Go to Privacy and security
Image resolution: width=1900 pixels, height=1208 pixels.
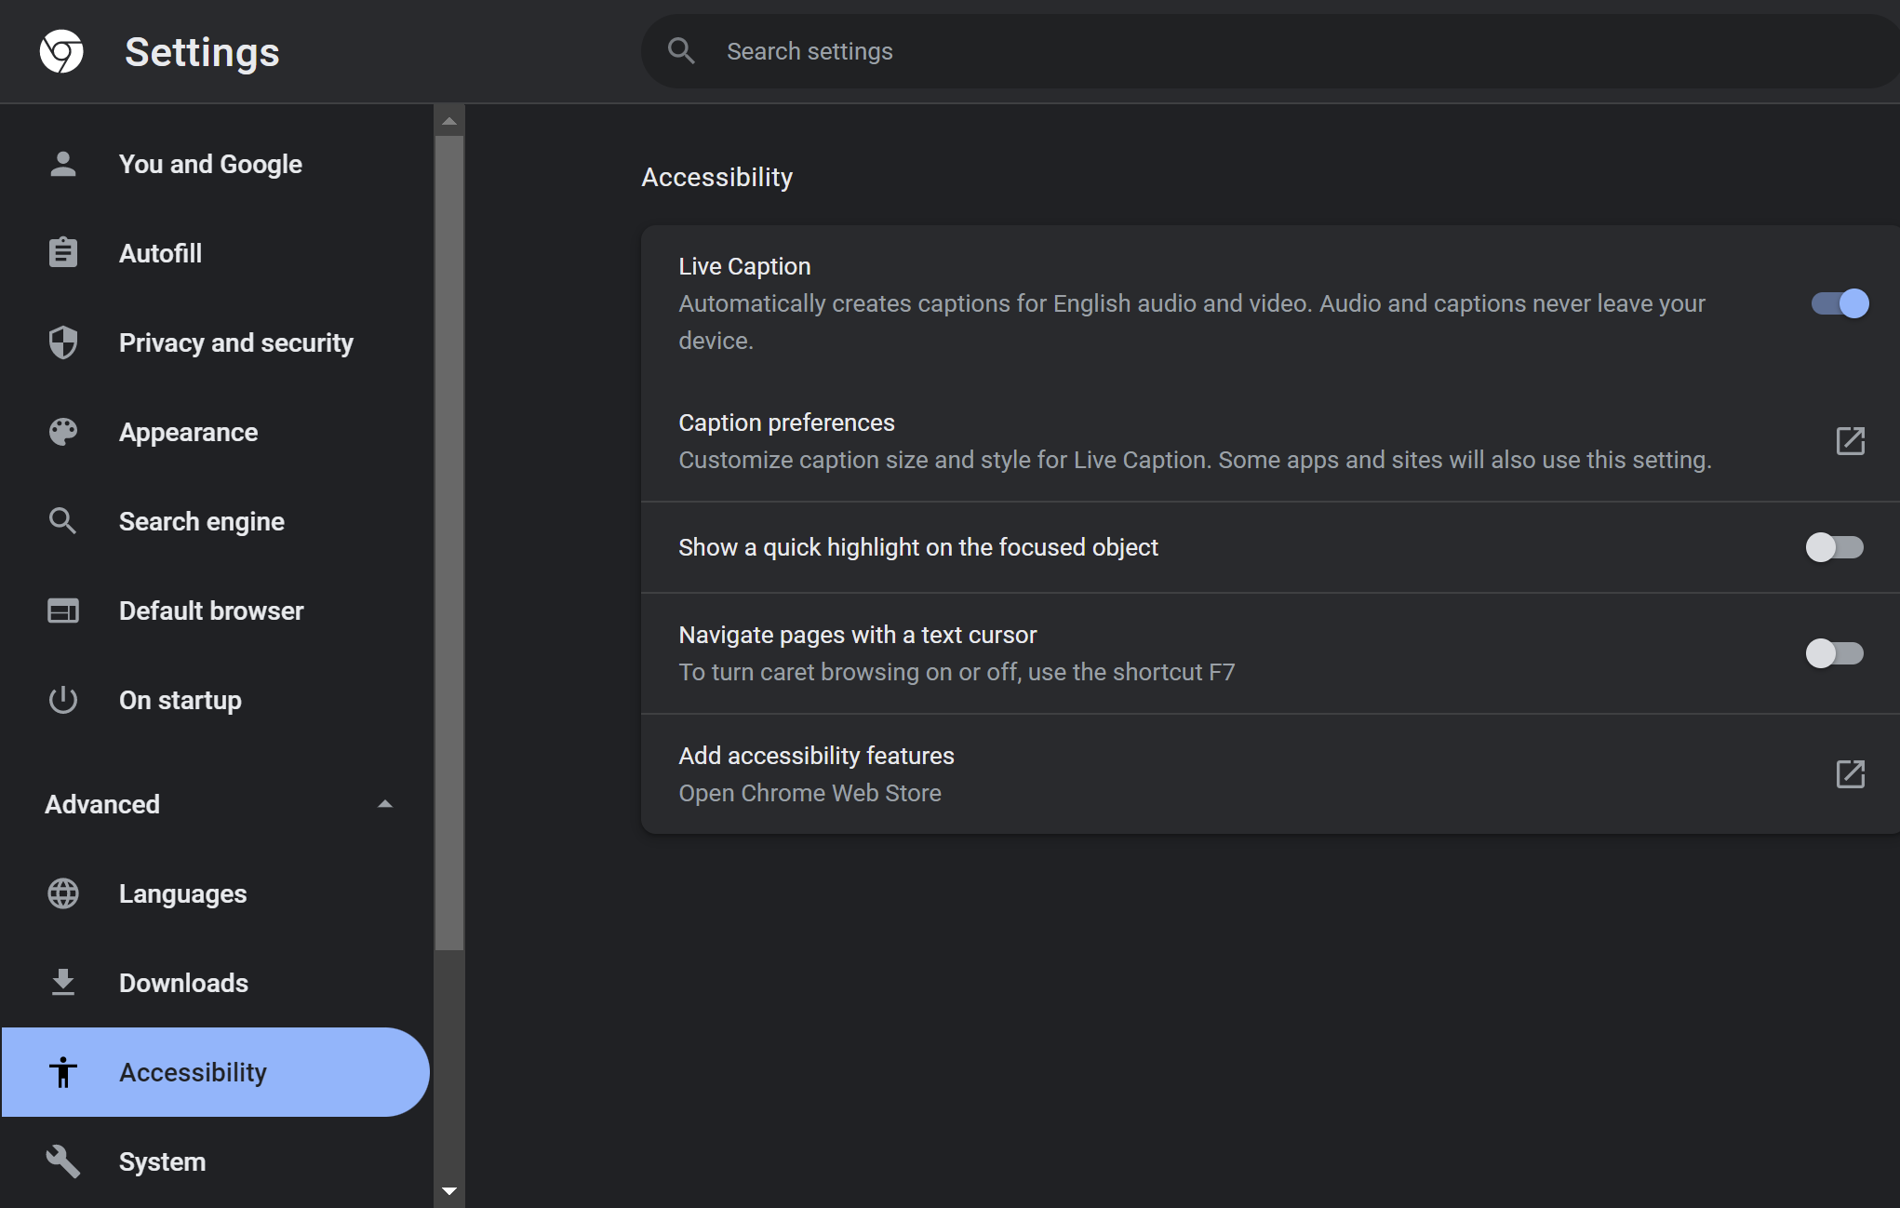click(216, 342)
